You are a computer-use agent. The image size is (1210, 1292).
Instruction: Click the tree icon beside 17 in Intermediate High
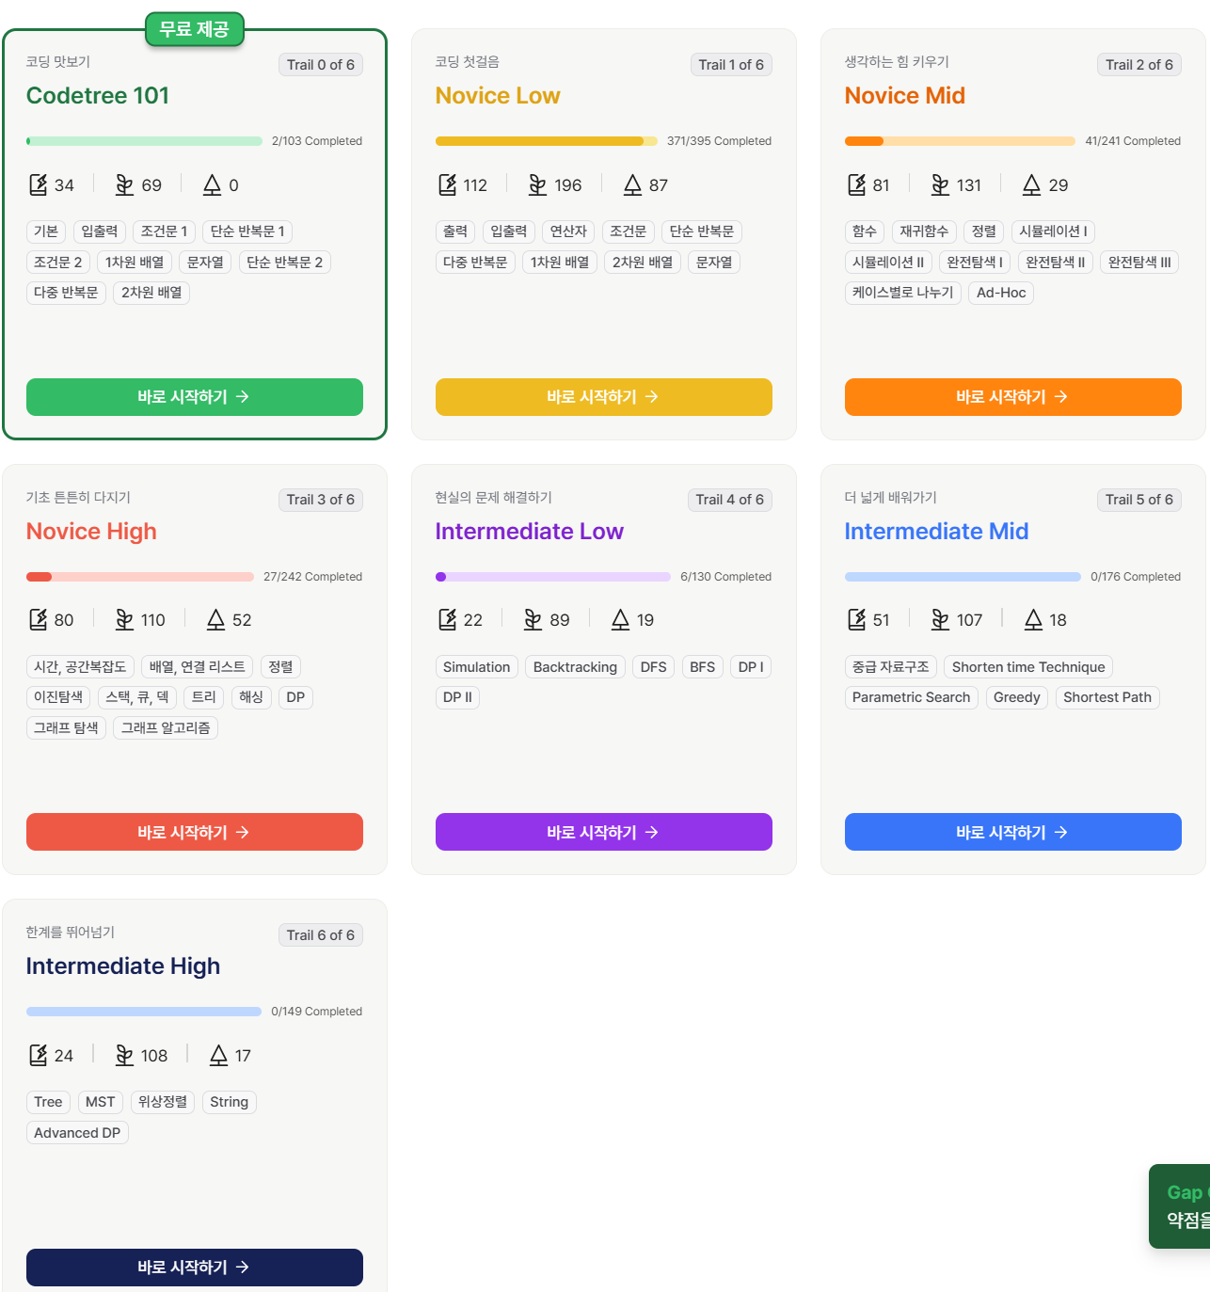(218, 1055)
